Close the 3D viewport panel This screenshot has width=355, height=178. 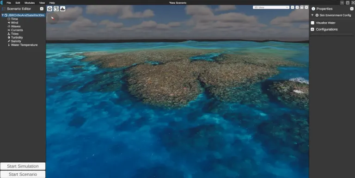306,7
